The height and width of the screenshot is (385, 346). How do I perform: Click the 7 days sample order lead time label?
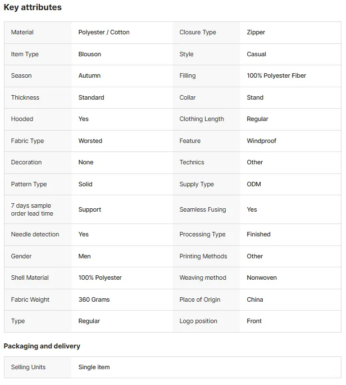[x=32, y=209]
